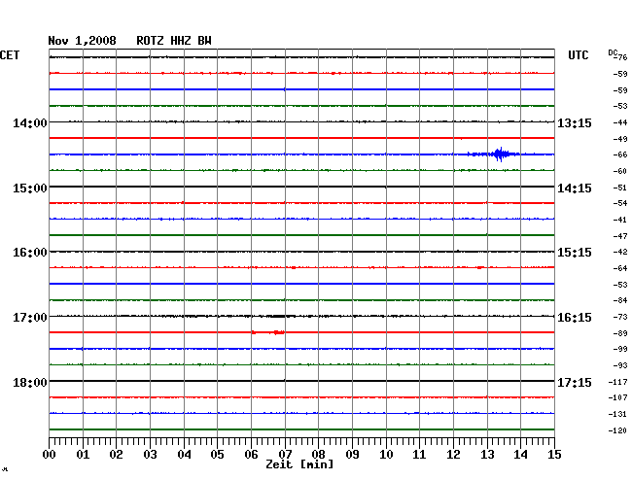Select the DC value "-51"
The height and width of the screenshot is (480, 632).
[x=620, y=188]
